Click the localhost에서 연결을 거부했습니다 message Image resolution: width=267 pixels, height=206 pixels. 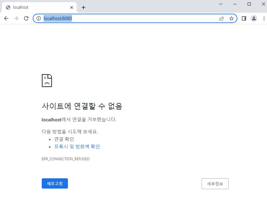click(79, 119)
